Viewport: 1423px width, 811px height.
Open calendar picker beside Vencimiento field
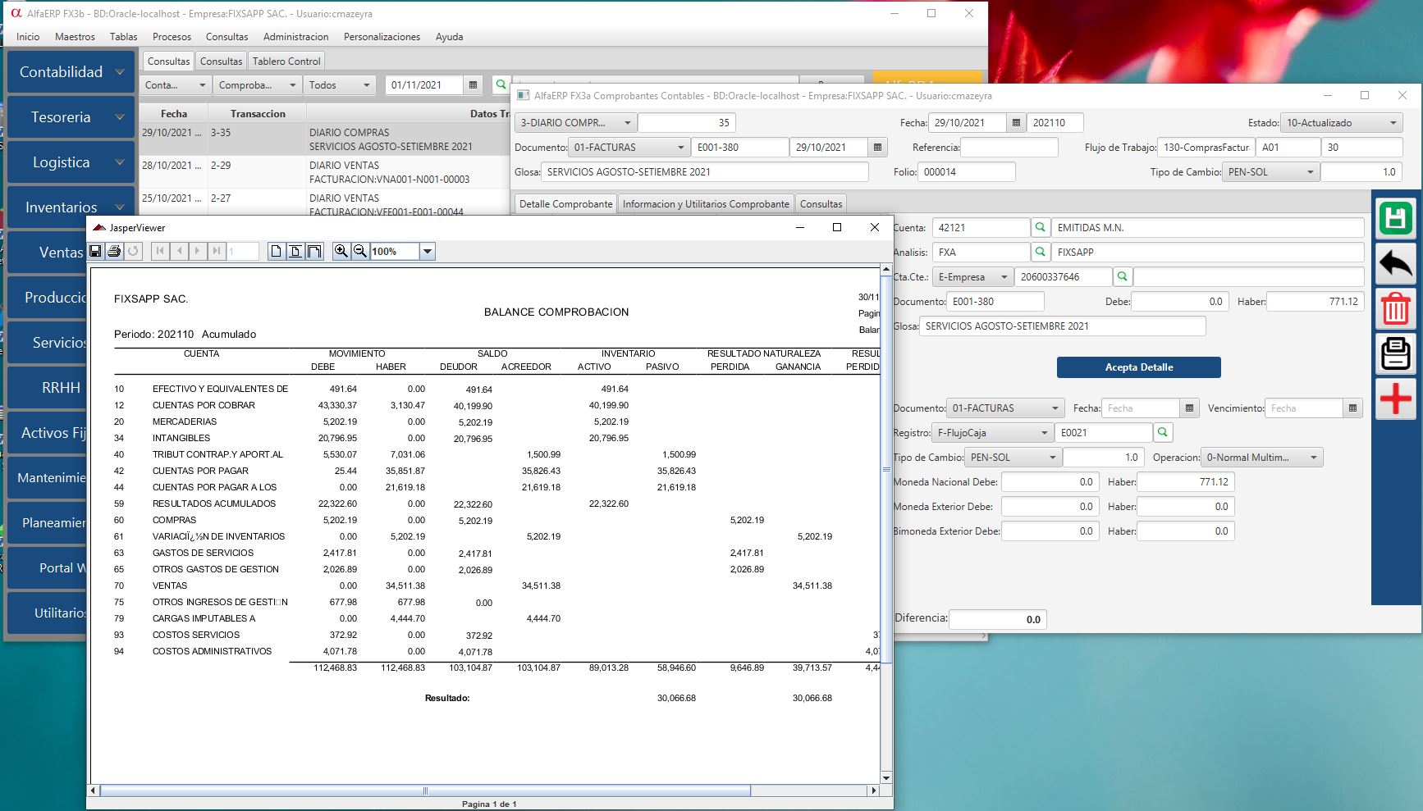[1352, 408]
